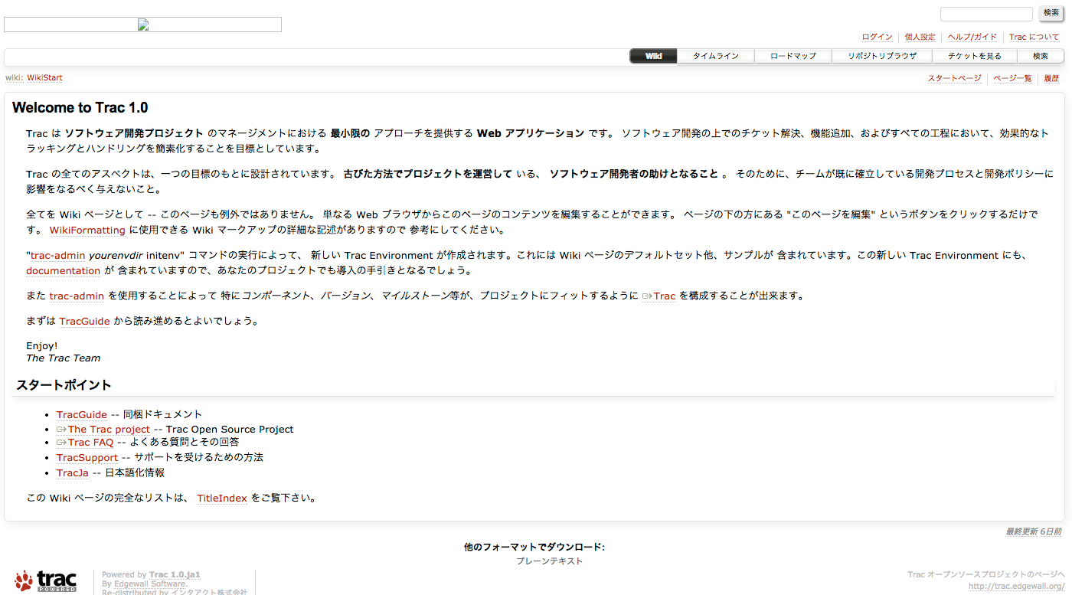Click the broken banner image at top left
Viewport: 1072px width, 595px height.
point(142,25)
